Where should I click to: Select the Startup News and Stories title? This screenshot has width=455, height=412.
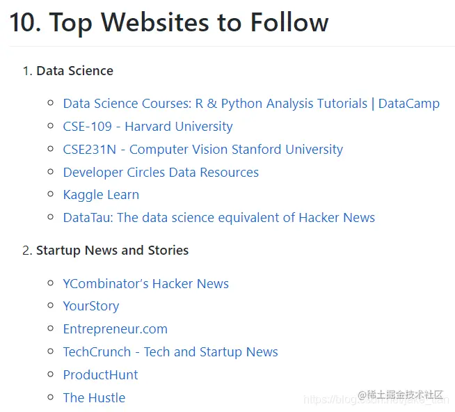112,251
